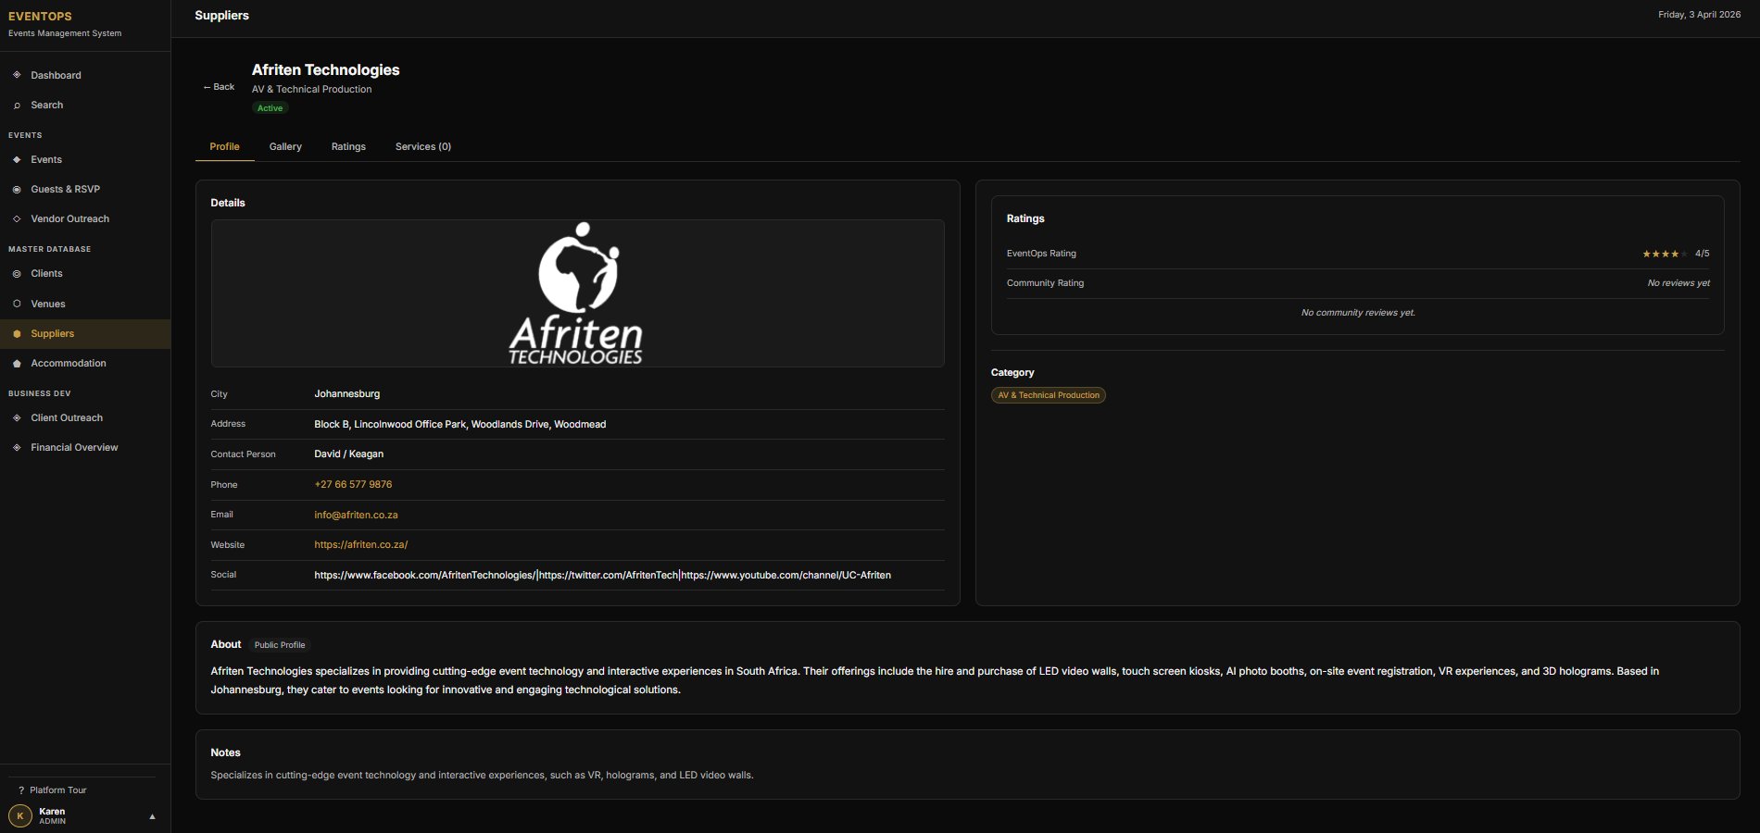Click the Clients icon in sidebar
Screen dimensions: 1760x833
[x=17, y=274]
